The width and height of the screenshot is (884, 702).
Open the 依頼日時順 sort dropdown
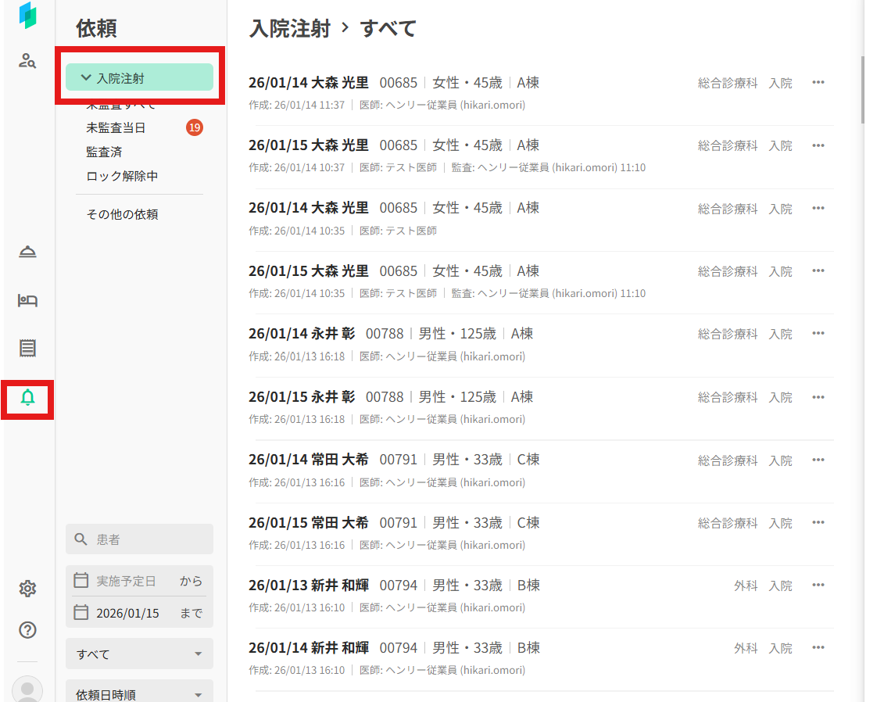(139, 693)
